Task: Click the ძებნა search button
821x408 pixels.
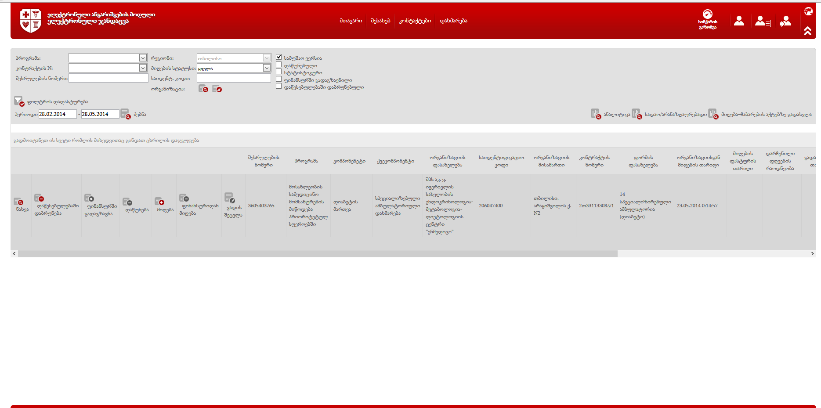Action: click(126, 114)
